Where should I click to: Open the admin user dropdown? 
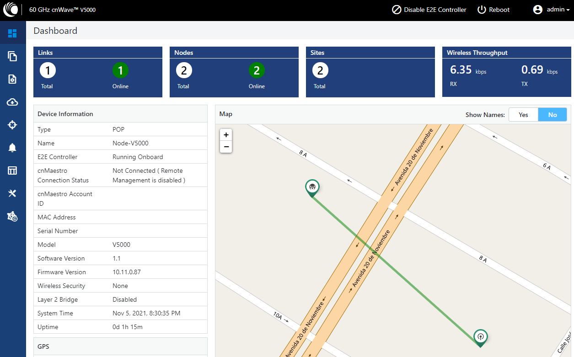coord(551,10)
